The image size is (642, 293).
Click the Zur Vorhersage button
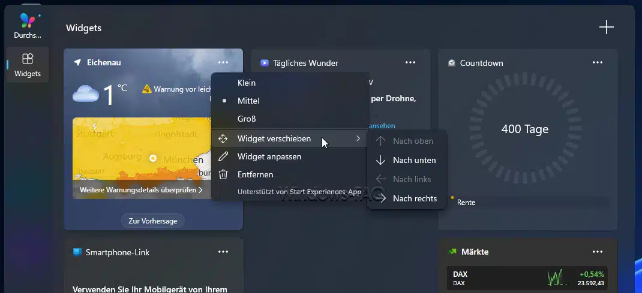(x=153, y=221)
